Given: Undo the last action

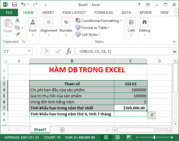Looking at the screenshot, I should coord(23,4).
